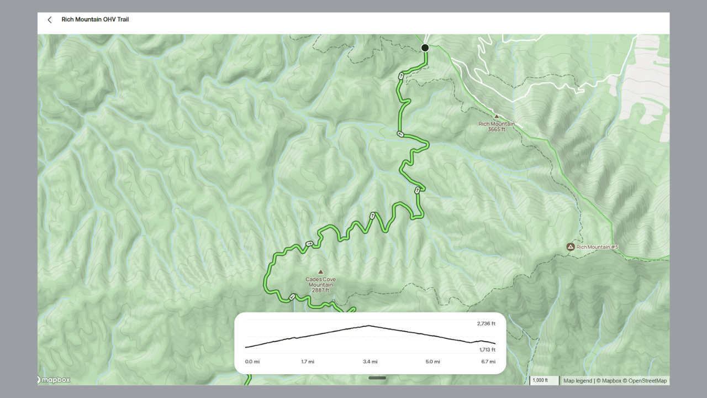Image resolution: width=707 pixels, height=398 pixels.
Task: Click the '1,713 ft' minimum elevation label
Action: (486, 350)
